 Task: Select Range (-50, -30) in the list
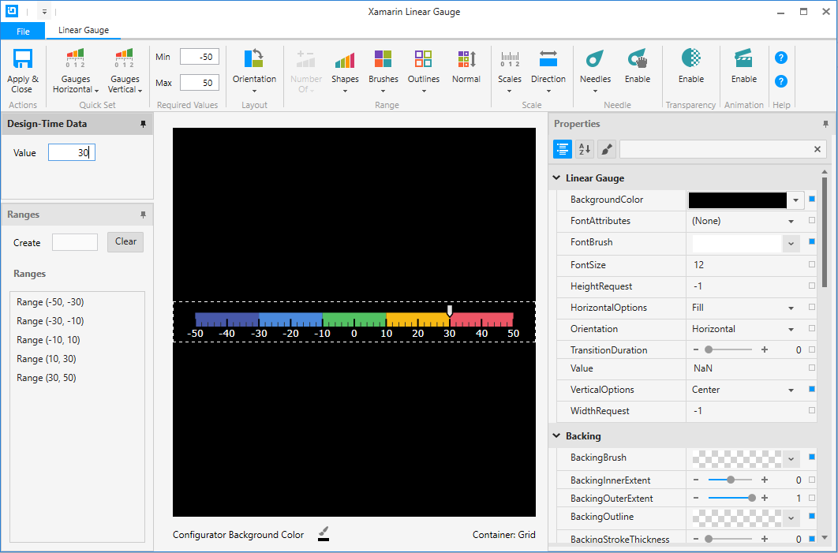[x=77, y=302]
